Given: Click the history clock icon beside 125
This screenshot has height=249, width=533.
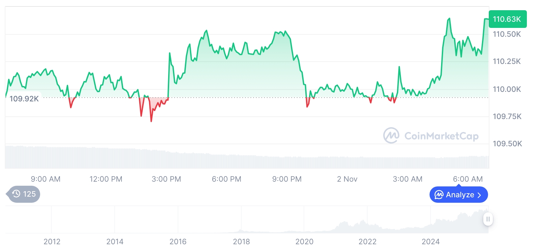Looking at the screenshot, I should [x=16, y=194].
